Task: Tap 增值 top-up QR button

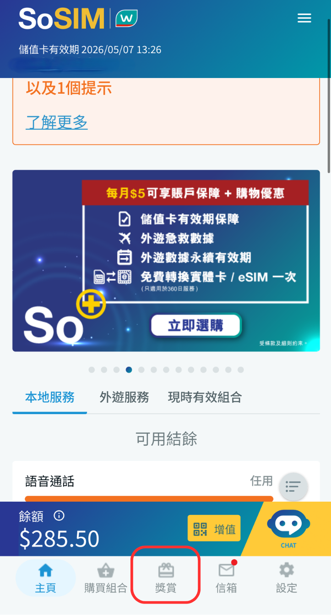Action: pos(214,528)
